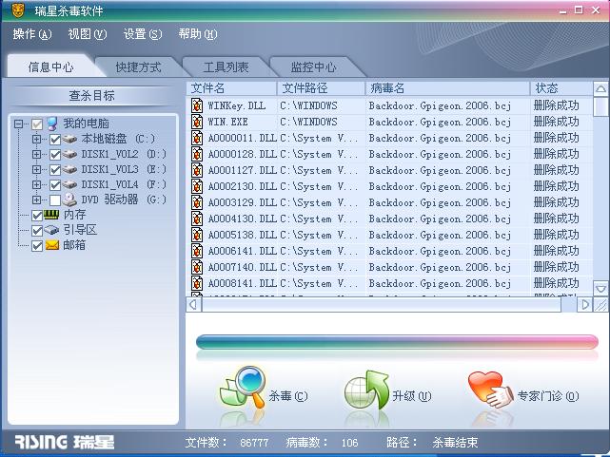
Task: Click infected file icon for WINKey.DLL
Action: click(197, 105)
